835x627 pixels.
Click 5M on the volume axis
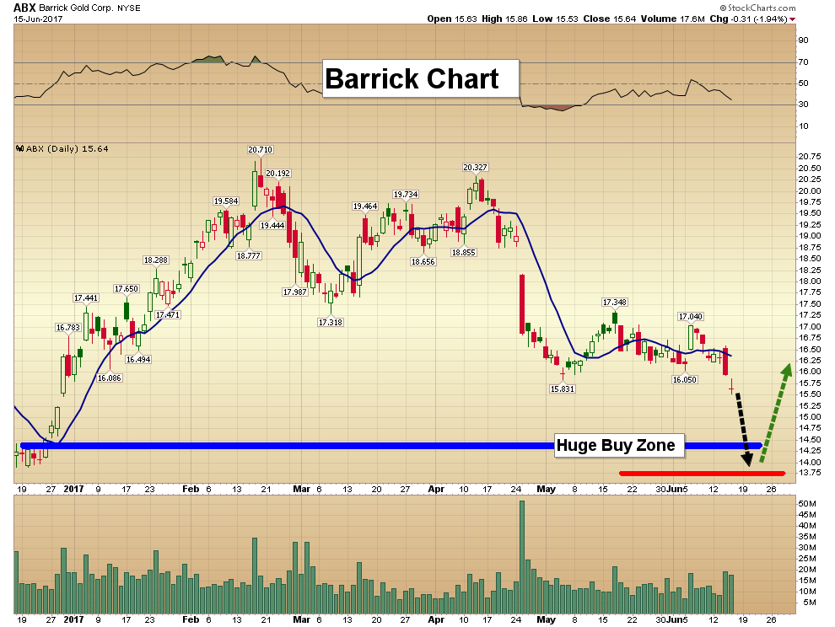[810, 603]
